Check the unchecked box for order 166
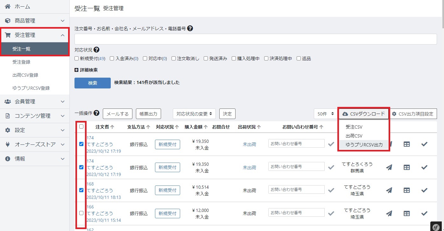This screenshot has height=231, width=444. point(81,213)
